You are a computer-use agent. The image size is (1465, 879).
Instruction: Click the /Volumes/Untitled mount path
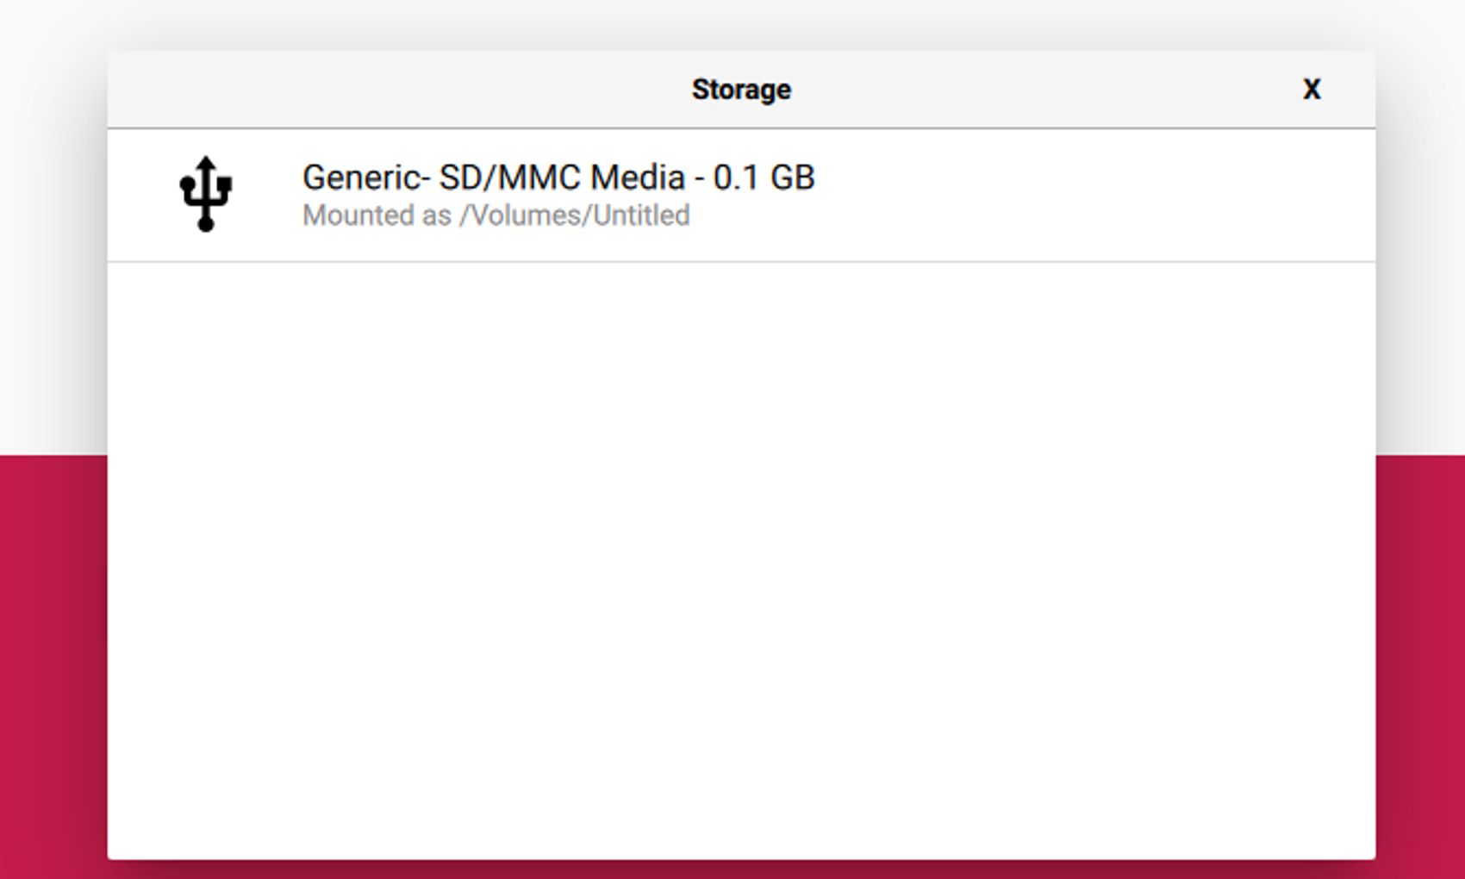click(x=575, y=215)
